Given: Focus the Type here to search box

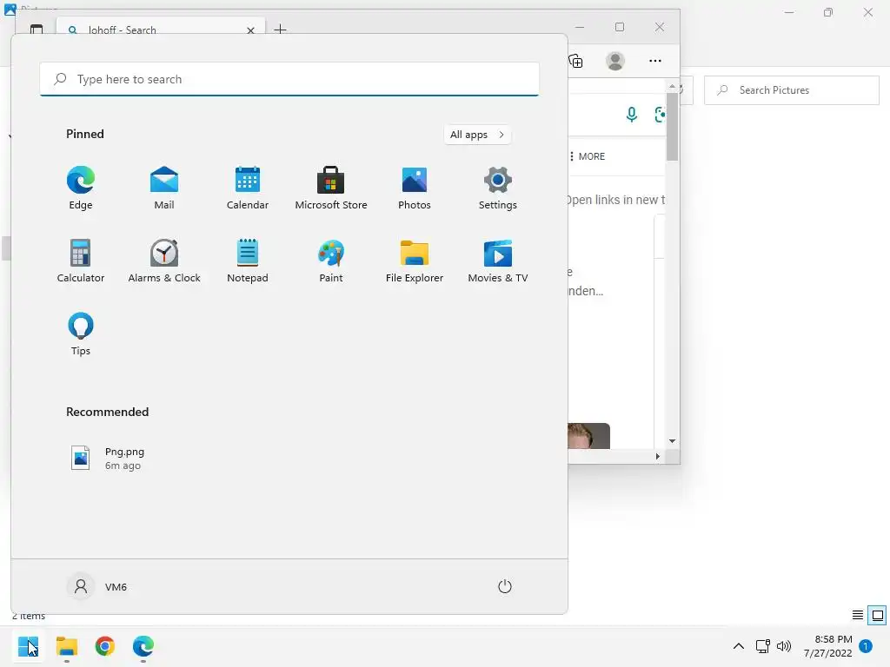Looking at the screenshot, I should coord(289,79).
